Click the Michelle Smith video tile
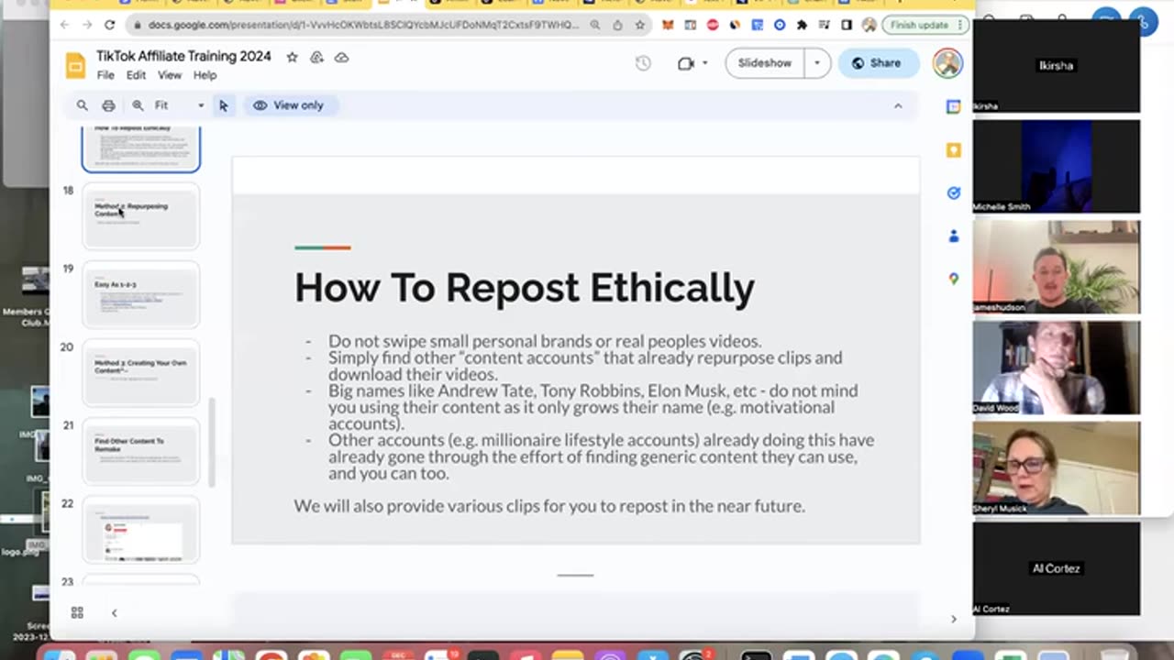 pos(1057,166)
